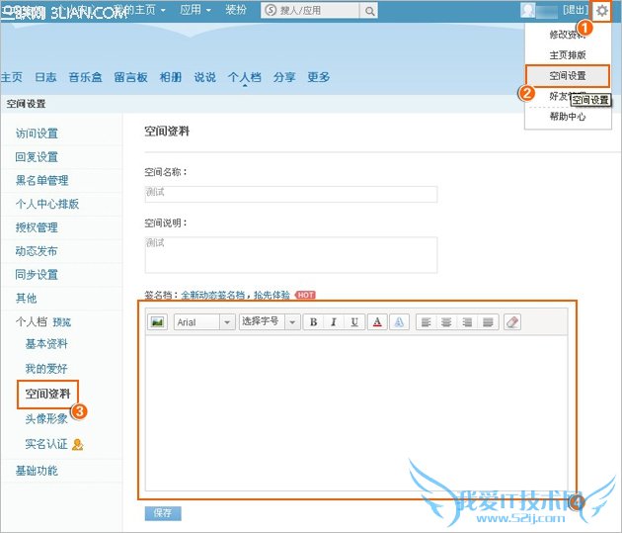
Task: Open 我的爱好 under 个人档
Action: pyautogui.click(x=46, y=369)
